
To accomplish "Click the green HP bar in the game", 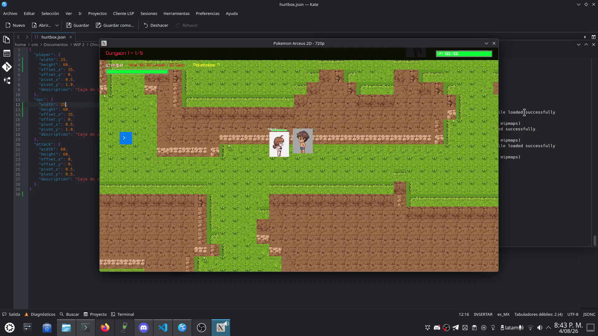I will [x=464, y=54].
